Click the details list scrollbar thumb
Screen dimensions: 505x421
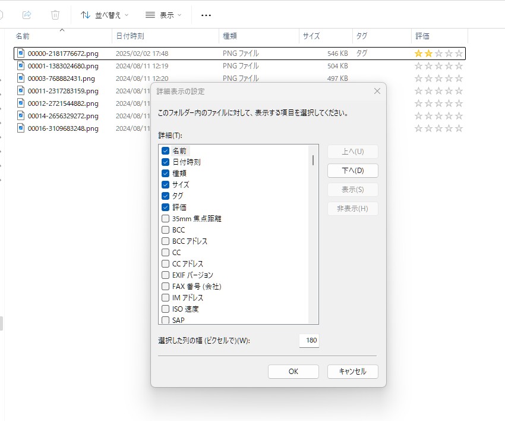[x=313, y=160]
